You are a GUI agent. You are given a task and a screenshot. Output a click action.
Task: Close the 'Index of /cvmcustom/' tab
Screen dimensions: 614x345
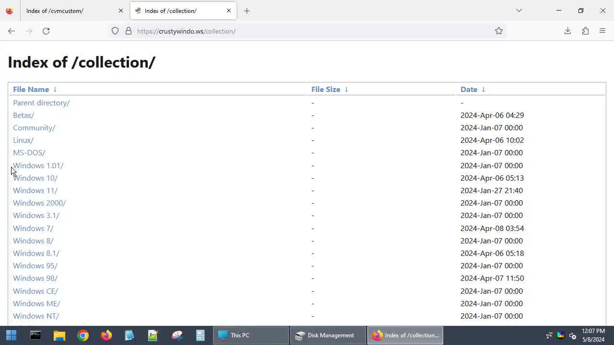[121, 11]
